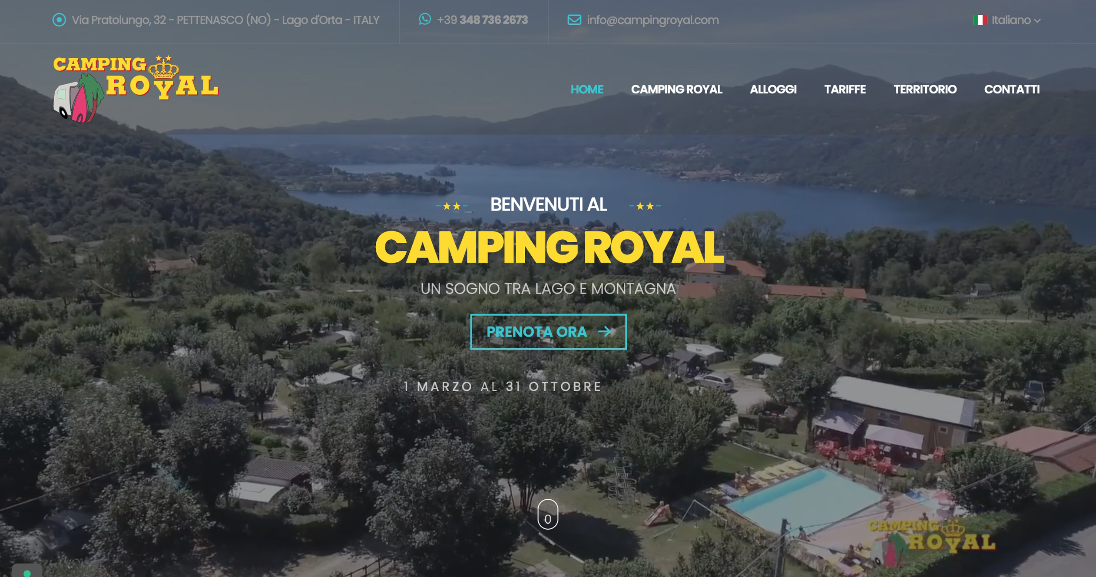Click the location pin icon beside the address
The image size is (1096, 577).
(59, 20)
